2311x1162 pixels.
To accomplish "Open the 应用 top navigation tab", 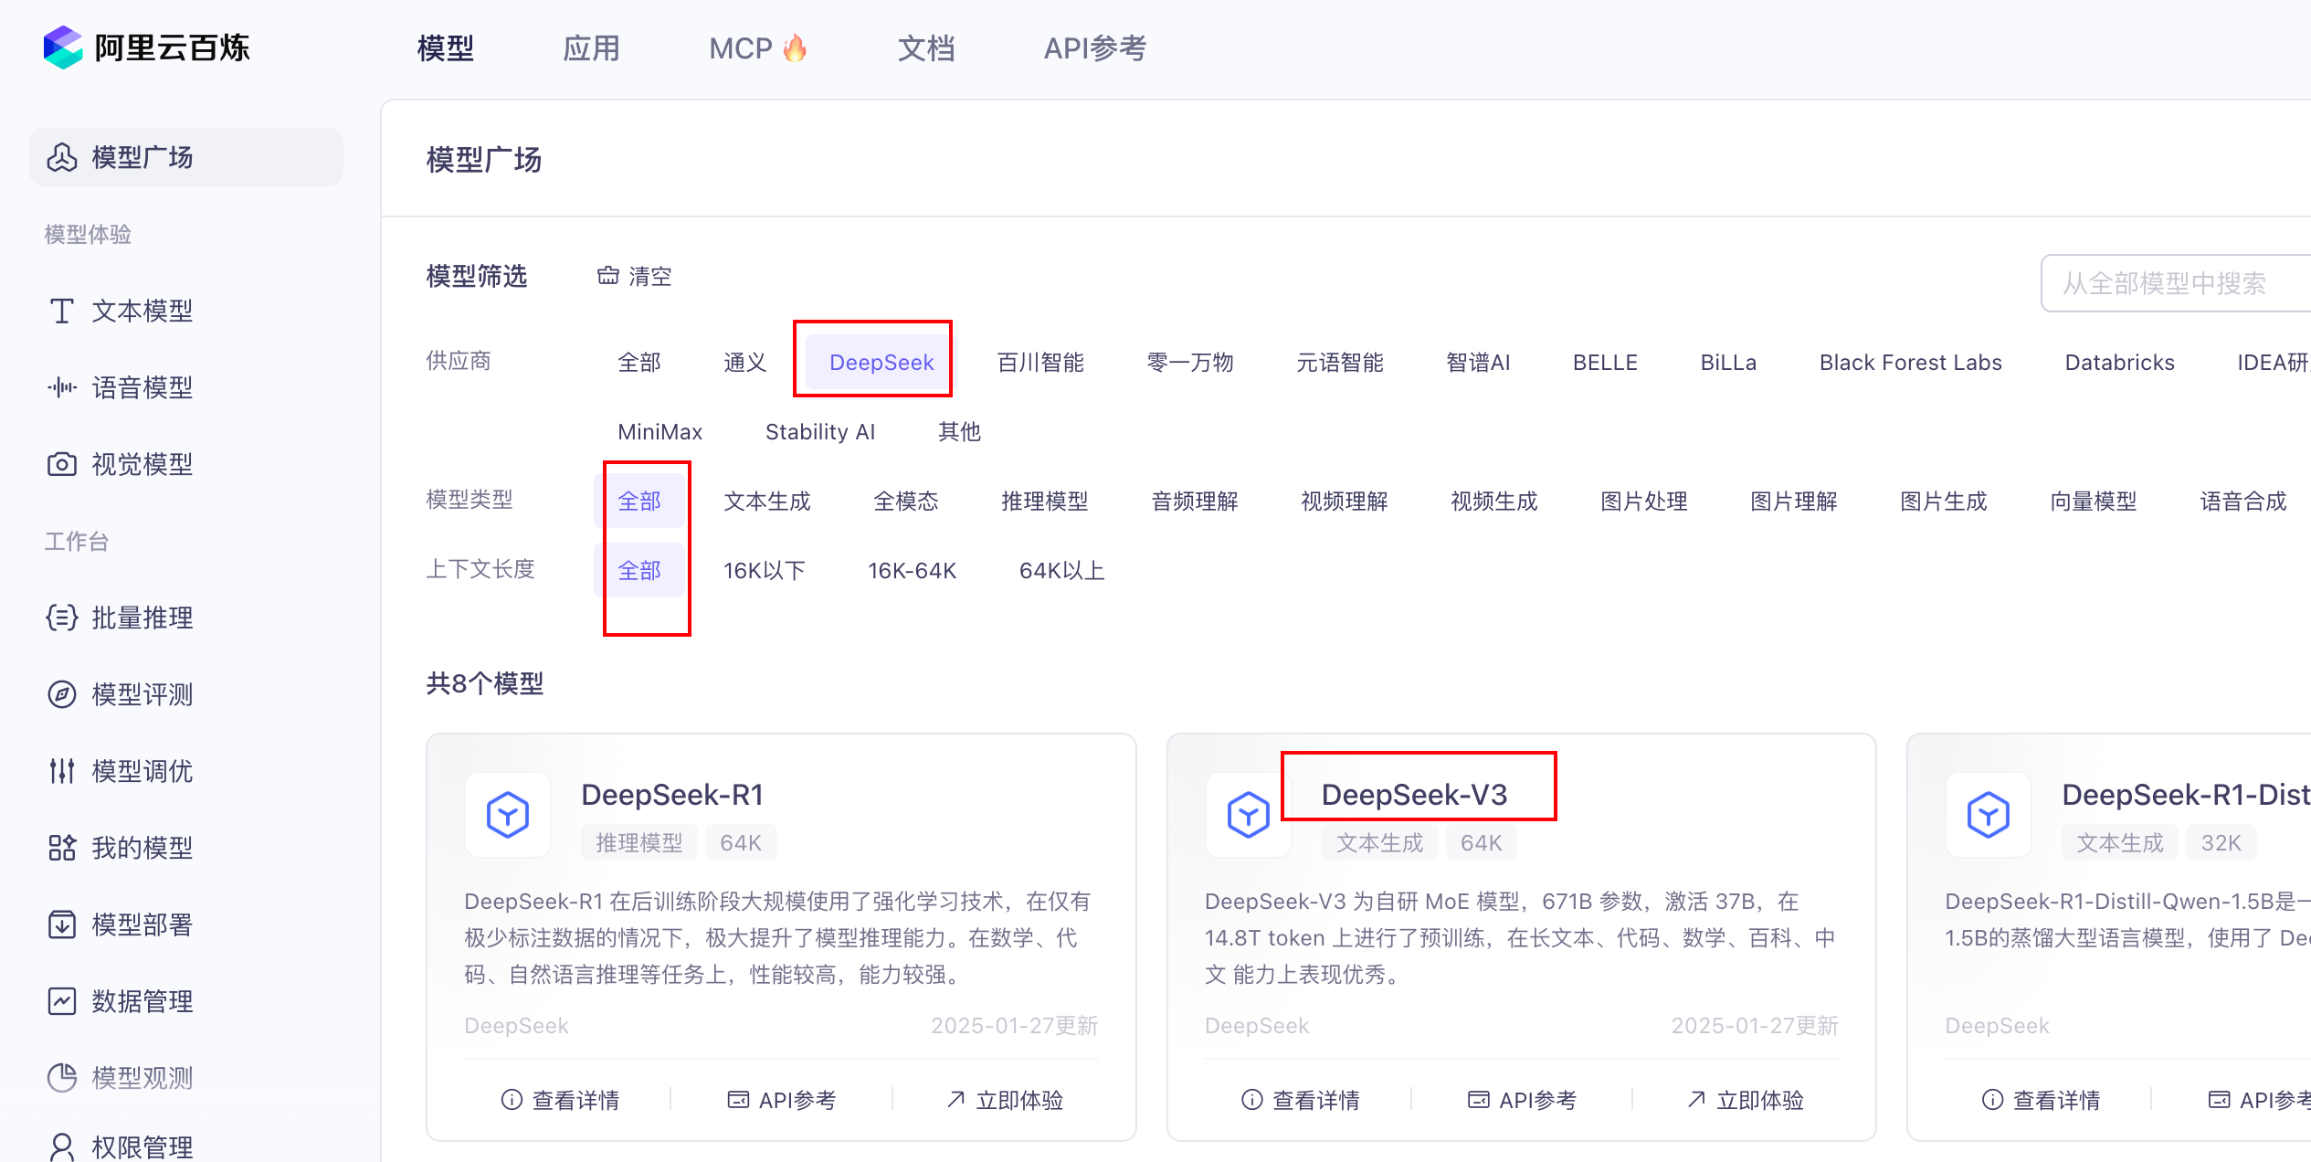I will [592, 48].
